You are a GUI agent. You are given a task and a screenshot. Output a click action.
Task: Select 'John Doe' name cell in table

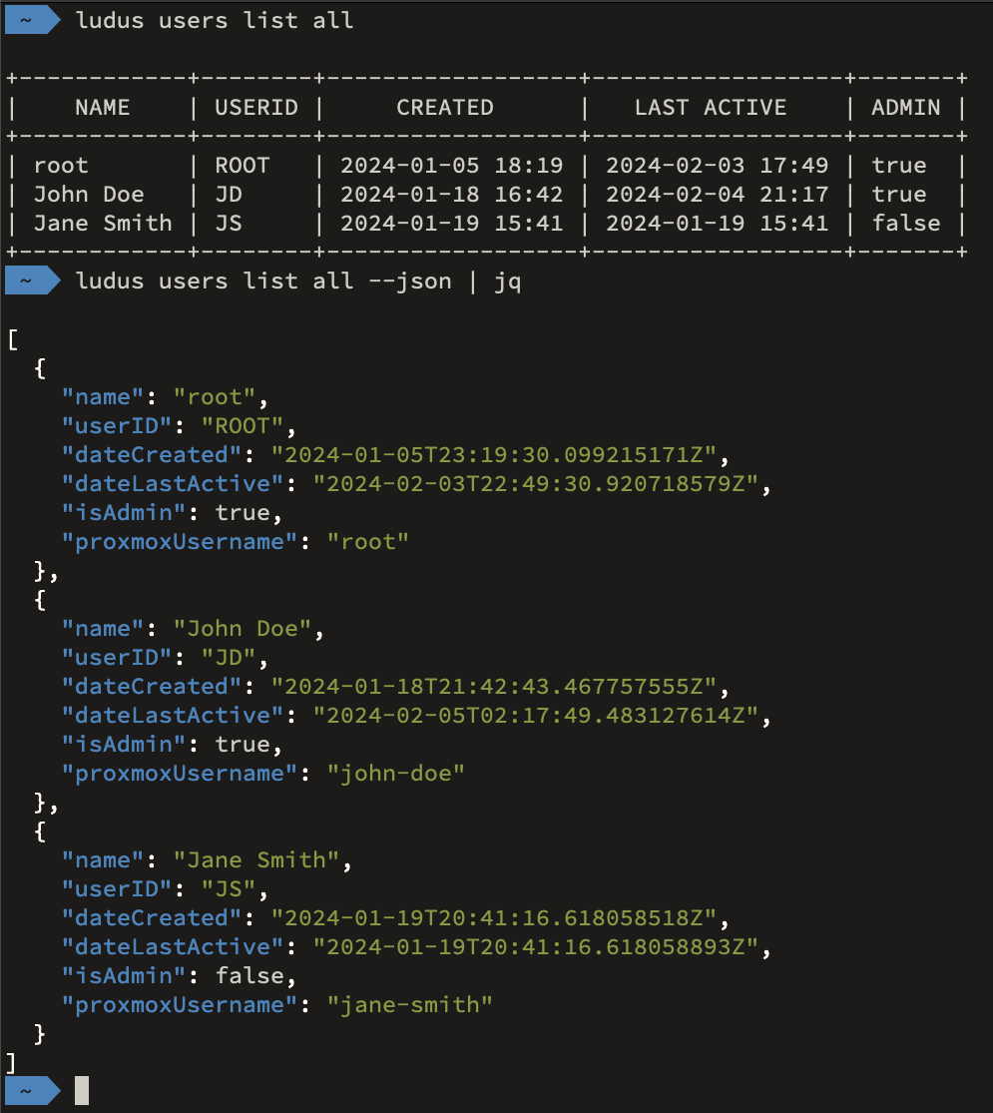89,195
